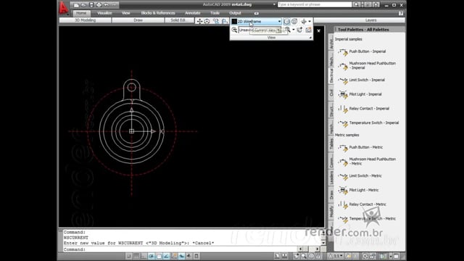Select Relay Contact - Metric tool
The image size is (464, 261).
(x=362, y=204)
